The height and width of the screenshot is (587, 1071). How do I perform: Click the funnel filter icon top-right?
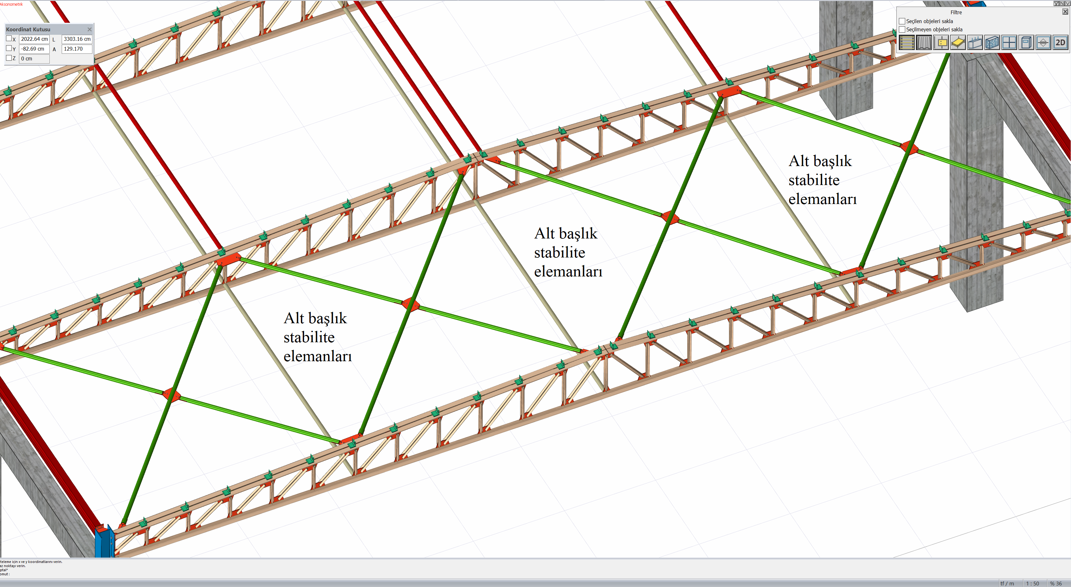click(x=1056, y=3)
